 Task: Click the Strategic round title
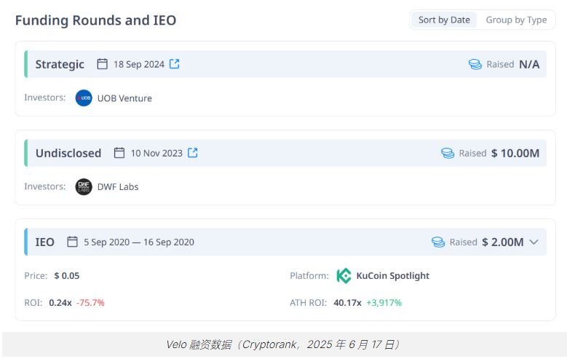(60, 64)
